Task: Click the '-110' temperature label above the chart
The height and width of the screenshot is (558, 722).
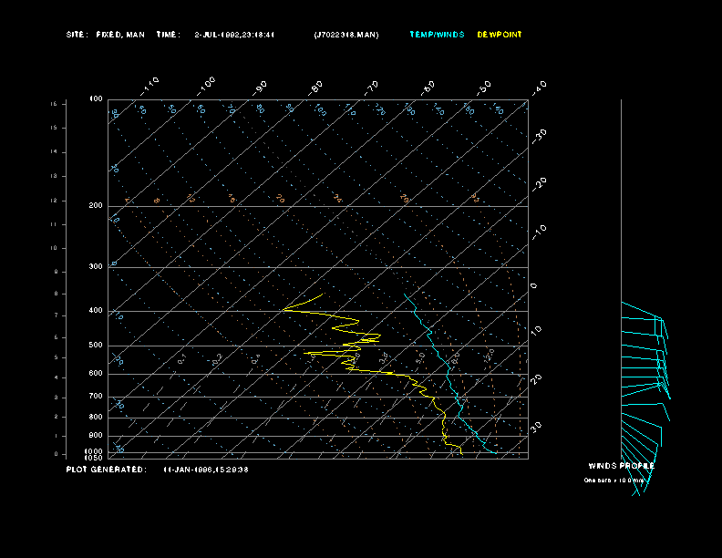Action: tap(150, 87)
